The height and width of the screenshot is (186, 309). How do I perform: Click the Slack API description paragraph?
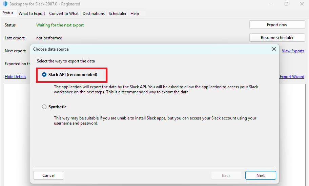(156, 90)
